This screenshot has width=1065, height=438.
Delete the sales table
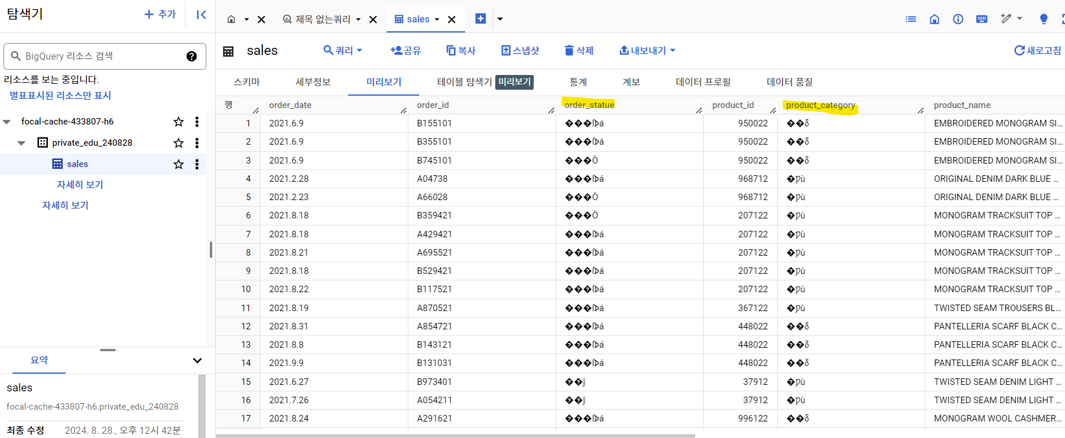(579, 51)
